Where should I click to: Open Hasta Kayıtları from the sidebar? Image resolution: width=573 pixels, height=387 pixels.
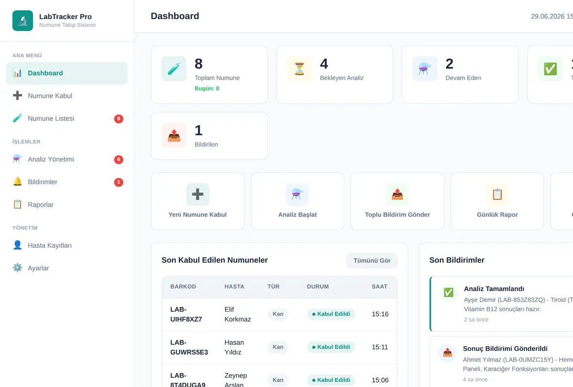click(x=67, y=245)
